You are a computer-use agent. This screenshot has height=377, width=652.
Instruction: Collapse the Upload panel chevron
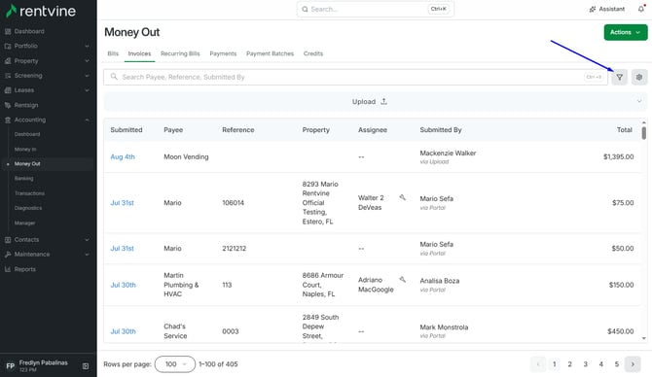(639, 101)
